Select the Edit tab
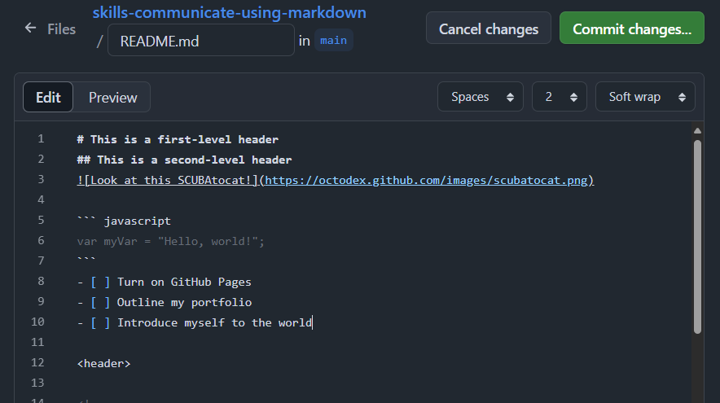720x403 pixels. [x=48, y=98]
